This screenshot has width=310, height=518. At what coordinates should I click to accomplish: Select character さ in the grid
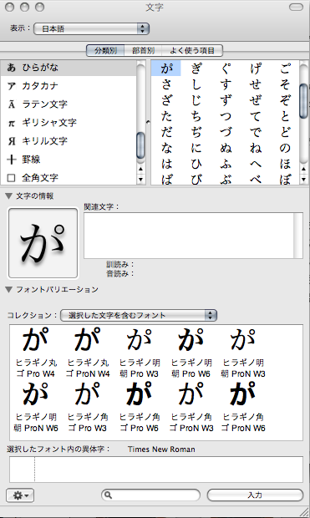(166, 84)
